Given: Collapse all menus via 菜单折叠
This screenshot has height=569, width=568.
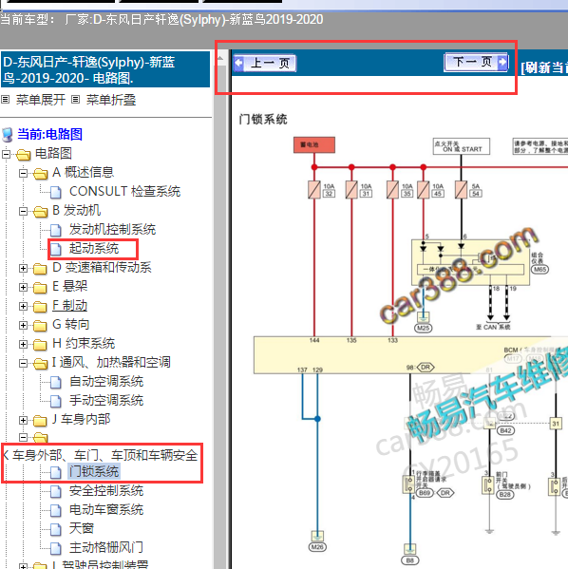Looking at the screenshot, I should (x=111, y=100).
